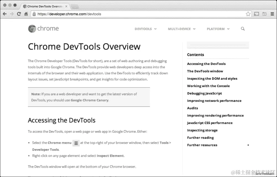Click the bold Chrome menu text

[60, 143]
